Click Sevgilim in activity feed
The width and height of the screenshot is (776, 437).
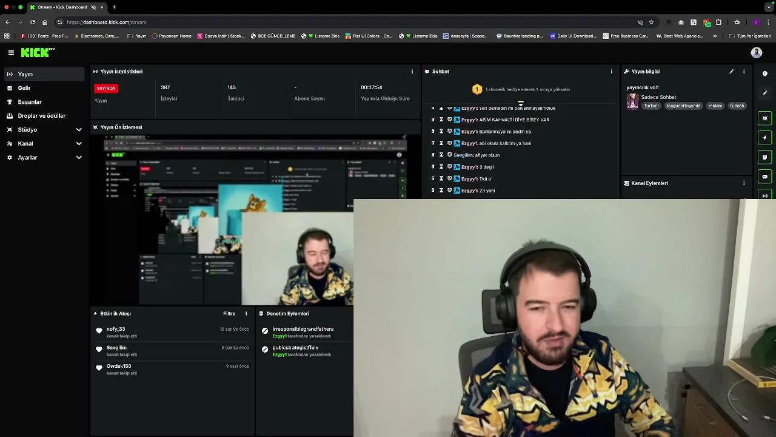pyautogui.click(x=116, y=348)
